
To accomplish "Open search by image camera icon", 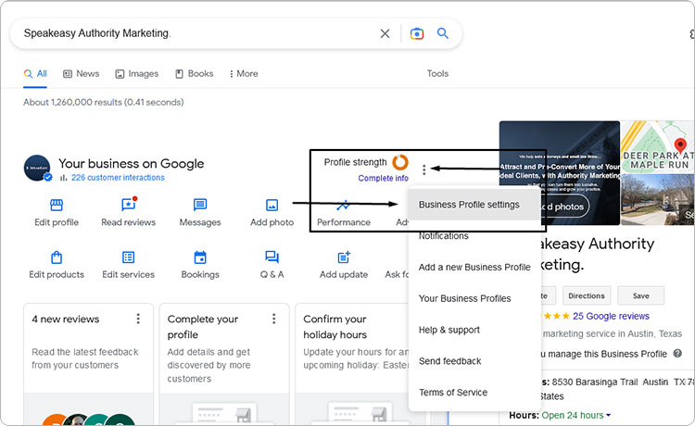I will [x=417, y=33].
